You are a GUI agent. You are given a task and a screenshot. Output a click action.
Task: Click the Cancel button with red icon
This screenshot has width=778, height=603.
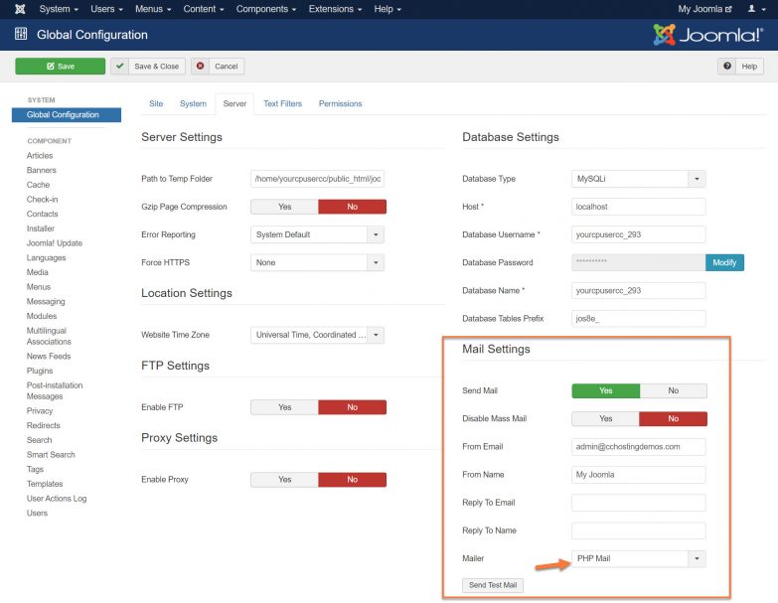(x=218, y=67)
